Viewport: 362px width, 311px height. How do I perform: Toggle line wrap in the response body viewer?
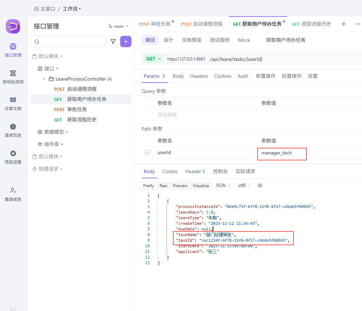[259, 185]
